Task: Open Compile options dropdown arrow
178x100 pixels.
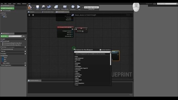Action: point(34,8)
